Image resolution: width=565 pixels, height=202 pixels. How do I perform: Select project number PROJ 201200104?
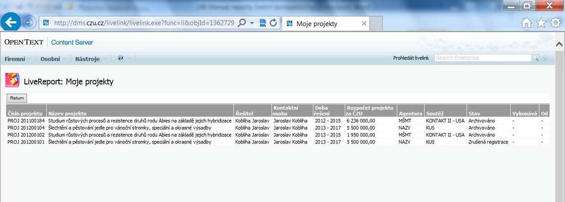[26, 127]
